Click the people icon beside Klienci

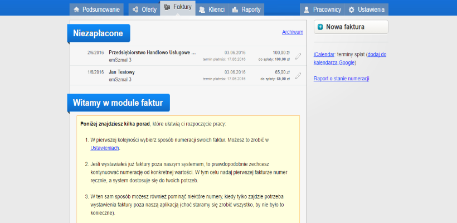pyautogui.click(x=202, y=10)
